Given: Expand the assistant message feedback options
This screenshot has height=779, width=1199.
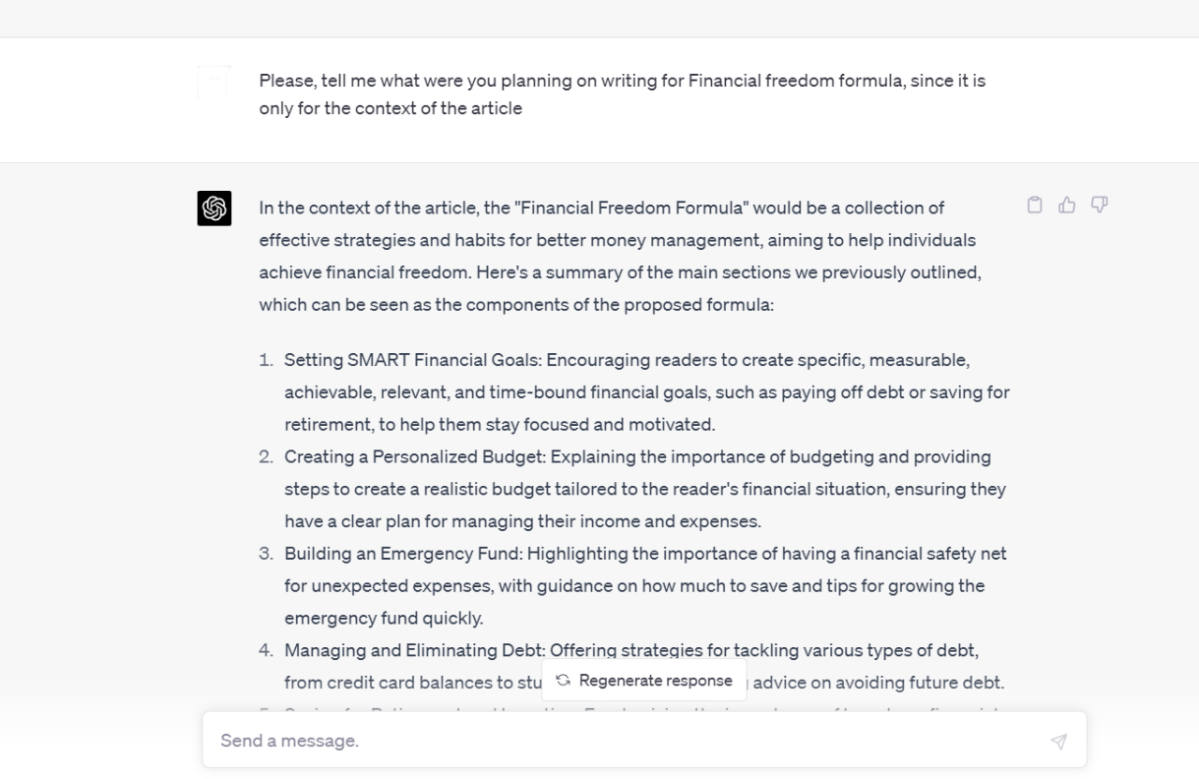Looking at the screenshot, I should (x=1067, y=205).
